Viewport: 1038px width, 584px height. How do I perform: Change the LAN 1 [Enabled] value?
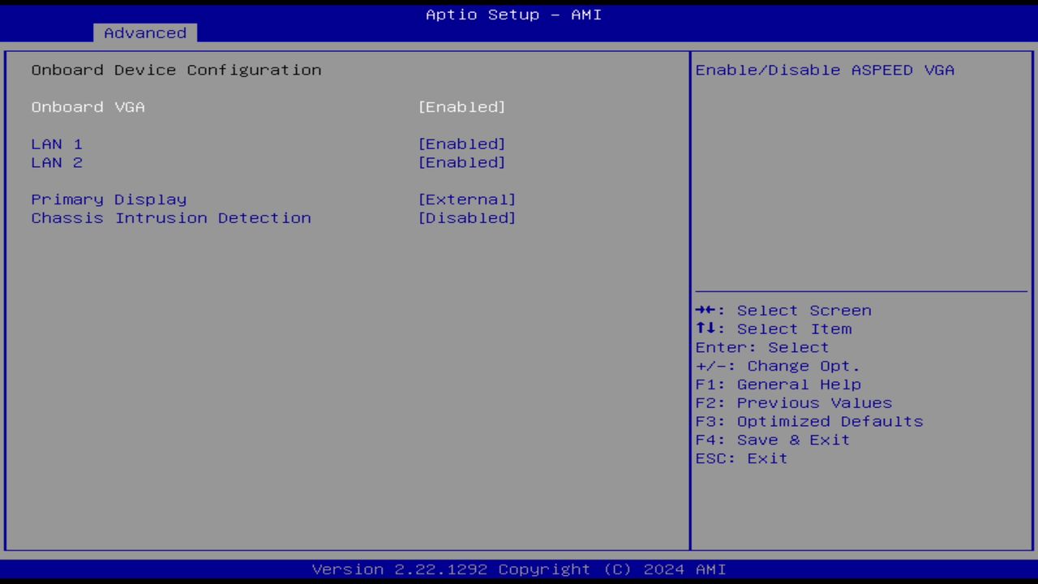tap(462, 144)
